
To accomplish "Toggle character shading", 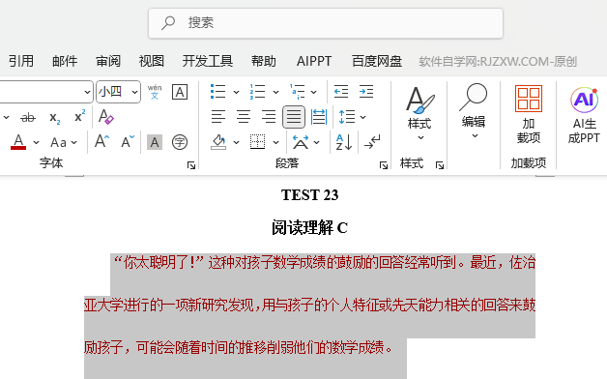I will coord(155,142).
